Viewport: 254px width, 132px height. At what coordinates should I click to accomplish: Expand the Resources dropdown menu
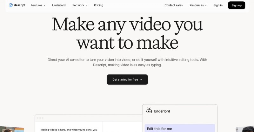click(198, 5)
